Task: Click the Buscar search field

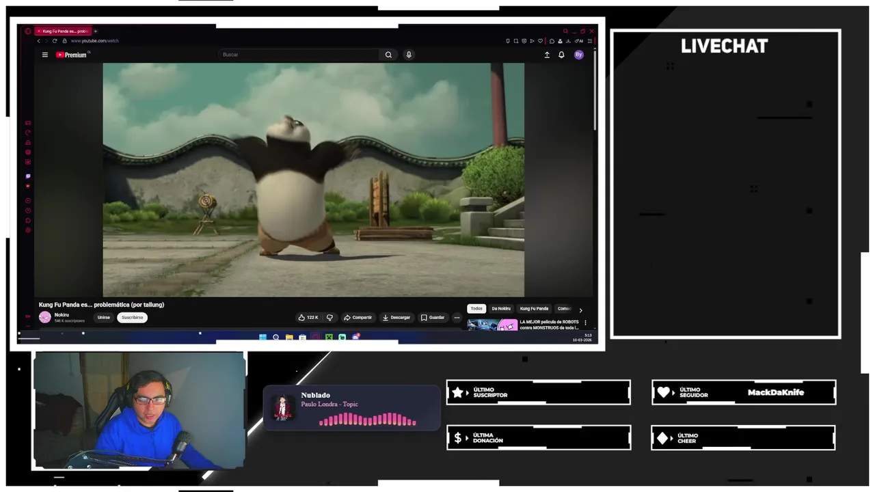Action: point(299,55)
